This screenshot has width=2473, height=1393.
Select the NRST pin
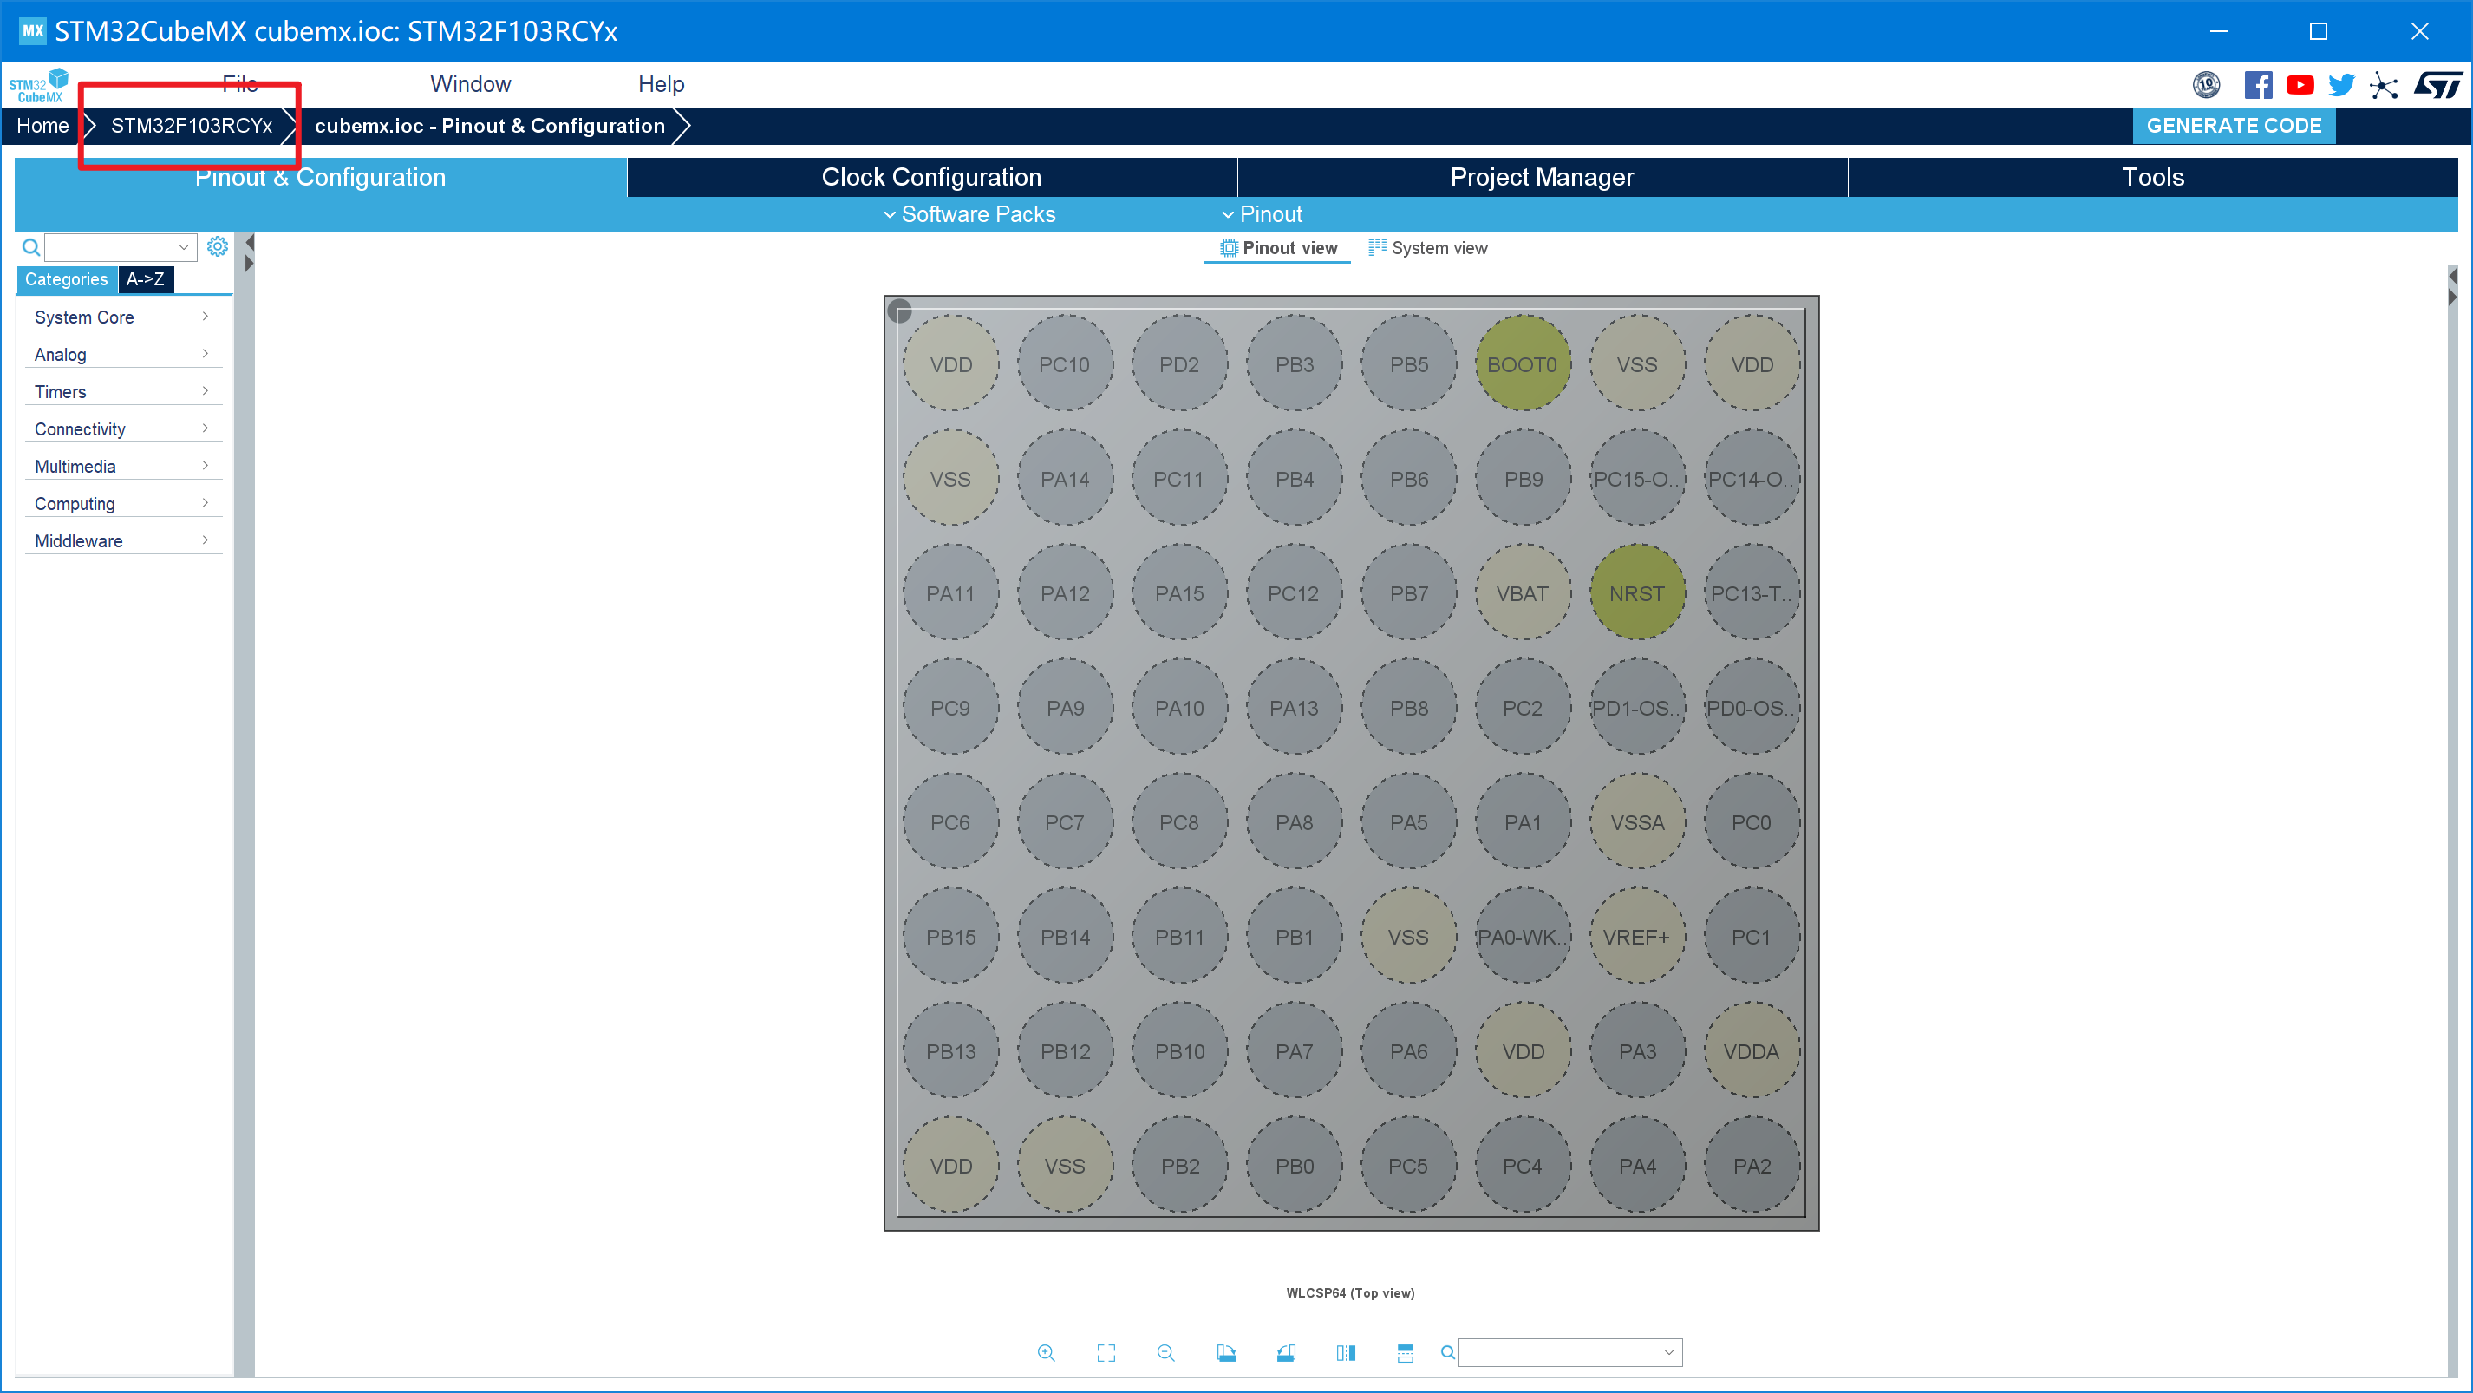[1637, 593]
